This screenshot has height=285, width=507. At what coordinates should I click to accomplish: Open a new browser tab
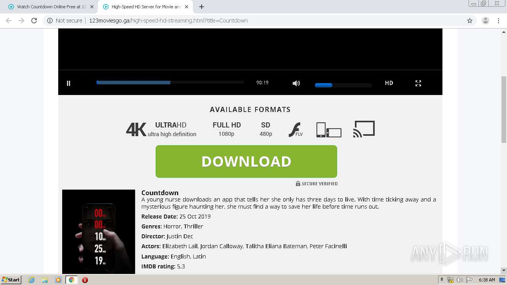202,7
